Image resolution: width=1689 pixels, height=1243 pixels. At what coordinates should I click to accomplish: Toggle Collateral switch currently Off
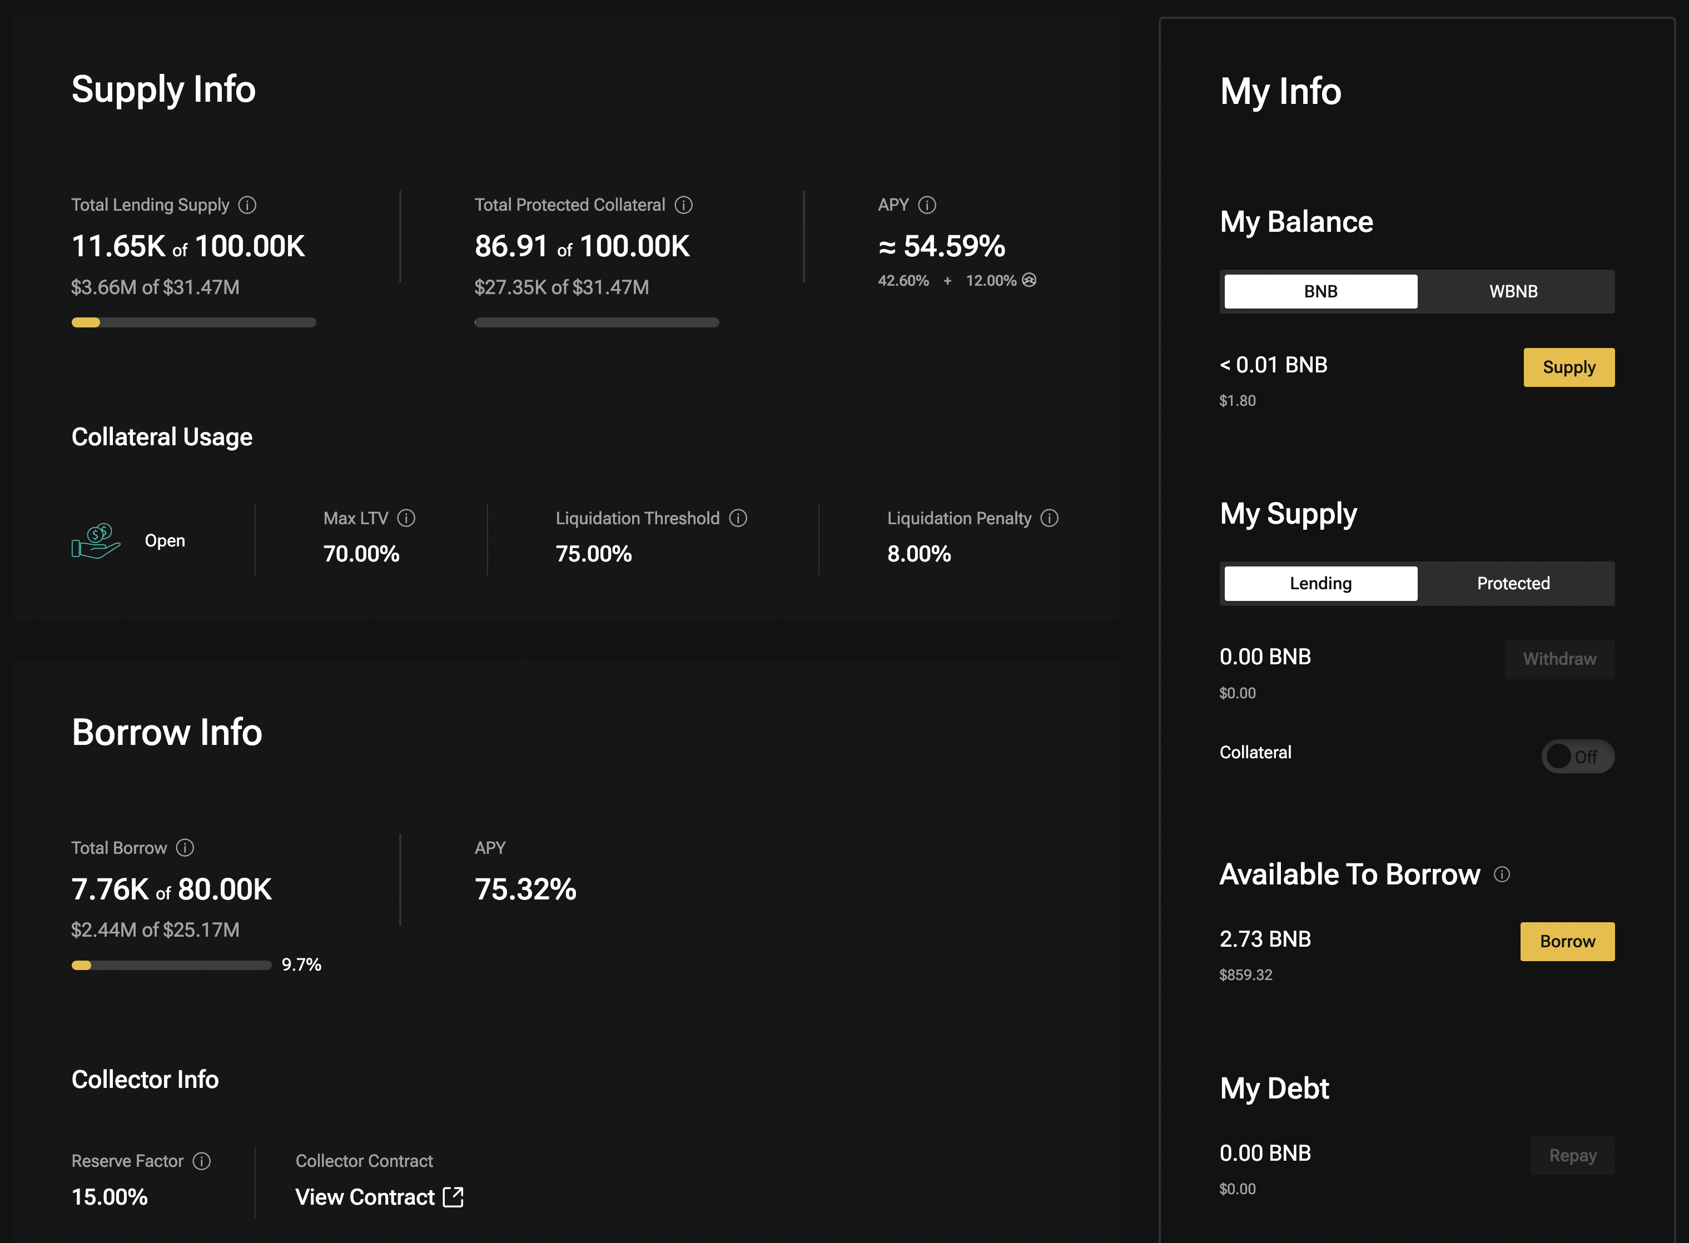click(1578, 755)
